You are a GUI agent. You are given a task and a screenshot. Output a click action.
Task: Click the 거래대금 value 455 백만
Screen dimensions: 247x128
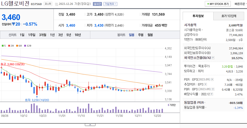pyautogui.click(x=161, y=25)
